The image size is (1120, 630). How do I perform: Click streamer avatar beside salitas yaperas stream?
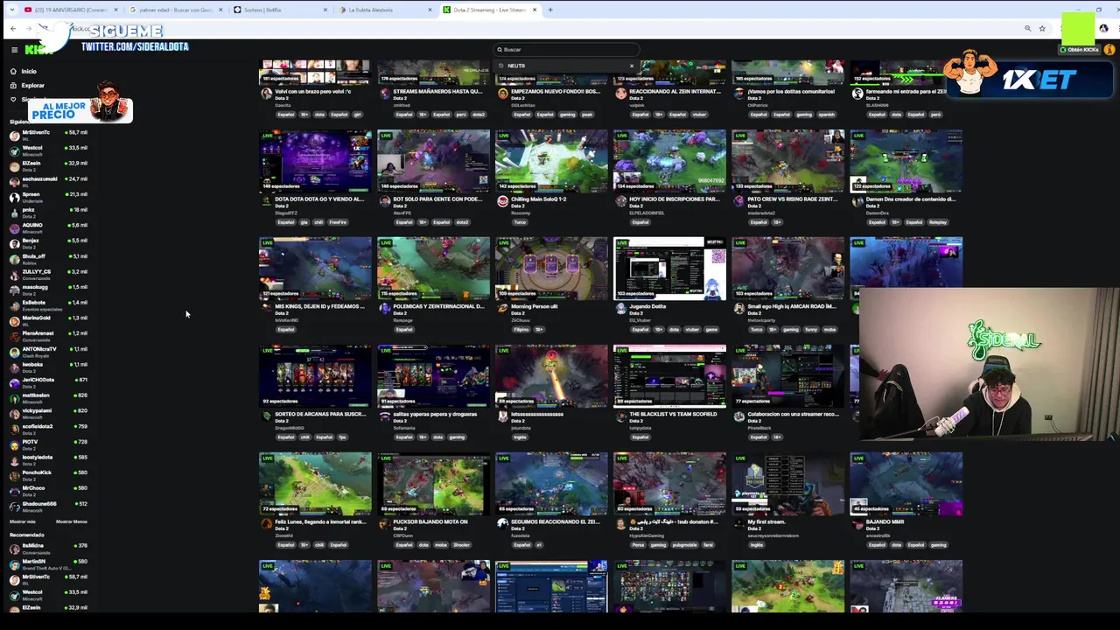pos(384,416)
